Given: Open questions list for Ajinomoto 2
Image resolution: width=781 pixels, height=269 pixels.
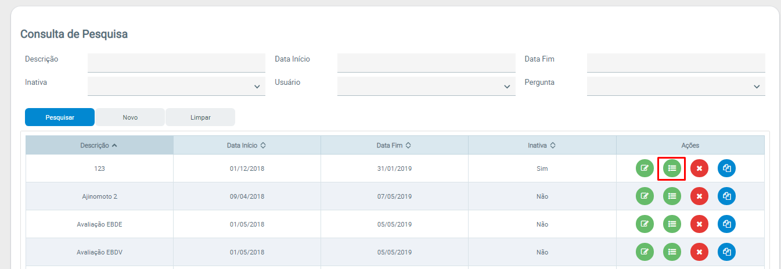Looking at the screenshot, I should coord(672,196).
